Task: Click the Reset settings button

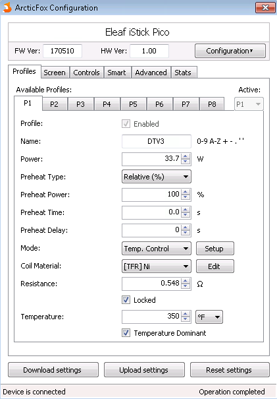Action: [230, 370]
